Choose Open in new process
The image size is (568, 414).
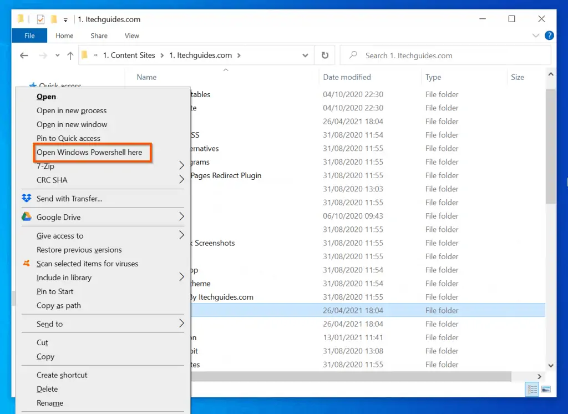coord(103,110)
